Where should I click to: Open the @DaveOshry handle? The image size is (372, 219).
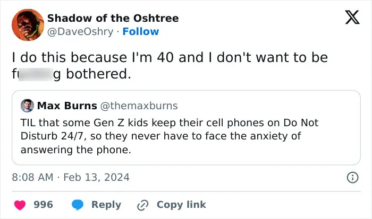[x=80, y=32]
